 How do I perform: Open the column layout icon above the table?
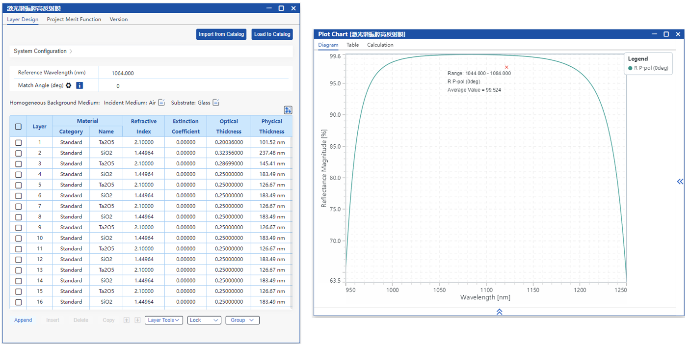pos(288,110)
